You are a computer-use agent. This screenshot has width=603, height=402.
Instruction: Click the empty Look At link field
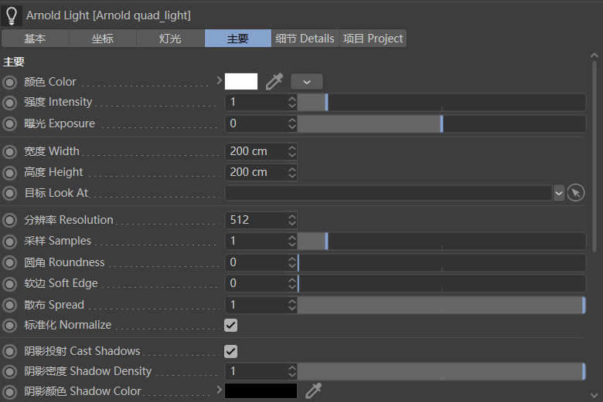389,193
